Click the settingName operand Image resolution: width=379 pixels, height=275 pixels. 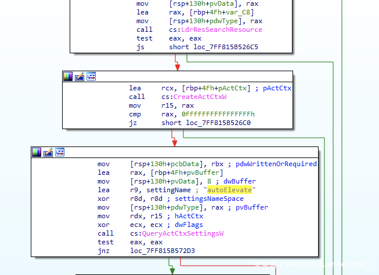[168, 190]
